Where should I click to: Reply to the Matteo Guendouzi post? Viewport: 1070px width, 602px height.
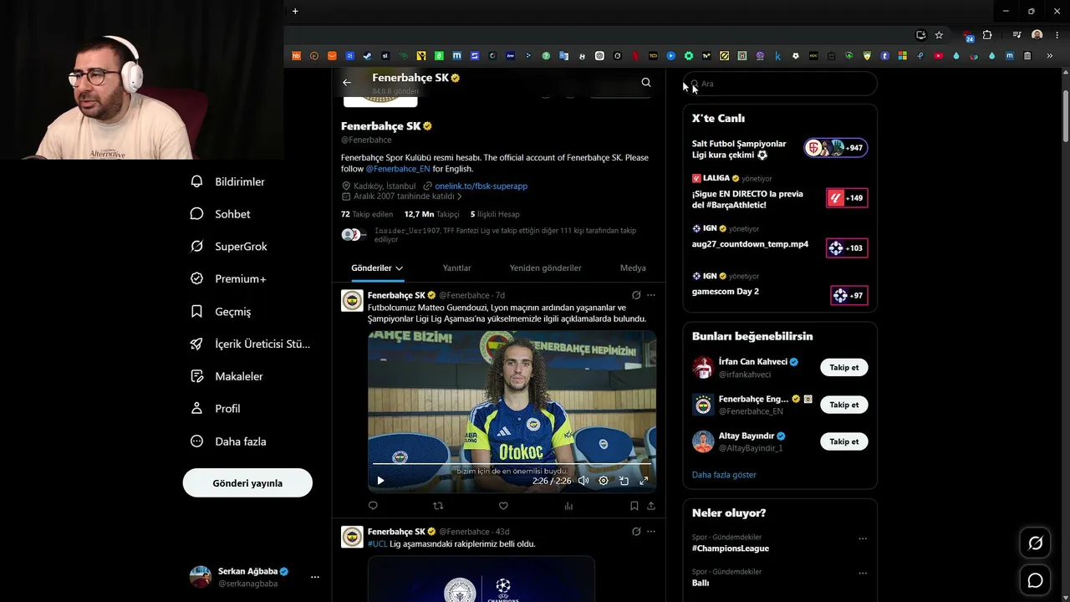(373, 506)
